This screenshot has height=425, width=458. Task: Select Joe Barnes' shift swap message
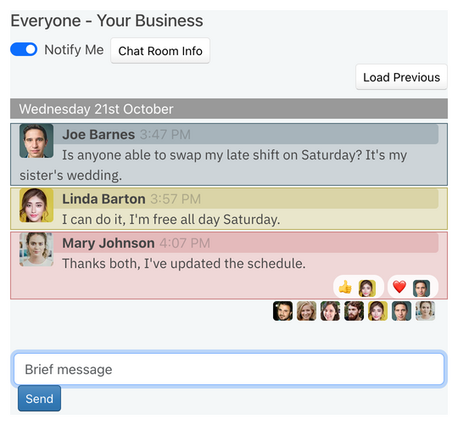229,154
